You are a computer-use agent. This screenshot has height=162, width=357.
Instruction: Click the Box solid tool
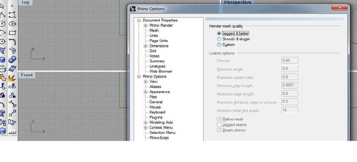[2, 60]
